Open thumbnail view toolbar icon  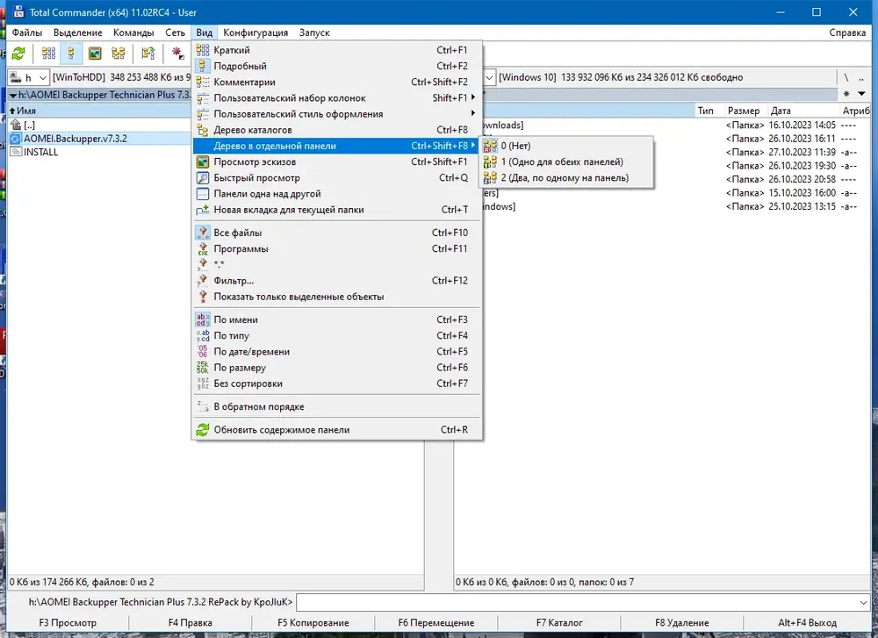pos(95,54)
